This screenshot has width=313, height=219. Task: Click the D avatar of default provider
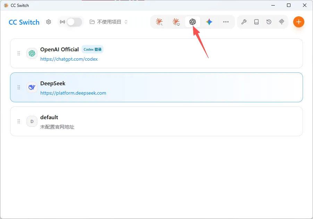click(x=32, y=121)
